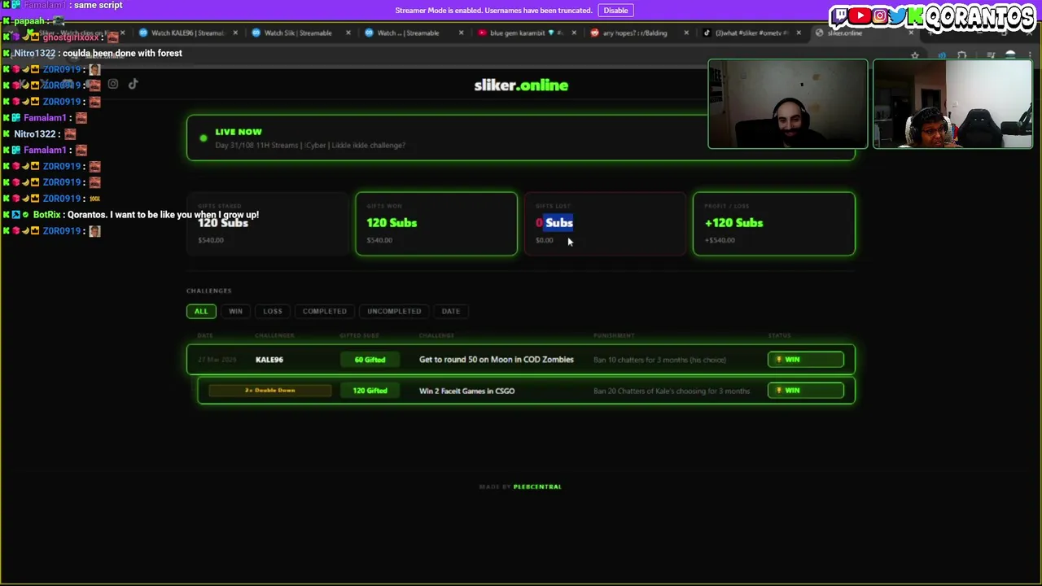Click 'Ban 20 Chatters of Kale's choosing' punishment
Screen dimensions: 1042x586
(672, 391)
